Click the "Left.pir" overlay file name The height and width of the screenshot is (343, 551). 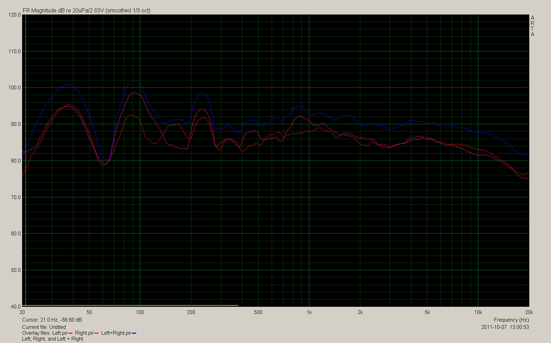60,333
